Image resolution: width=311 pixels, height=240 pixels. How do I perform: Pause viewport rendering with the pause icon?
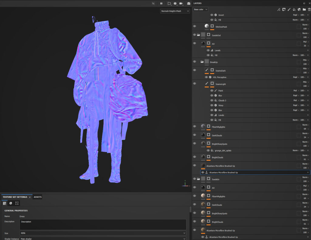coord(161,3)
